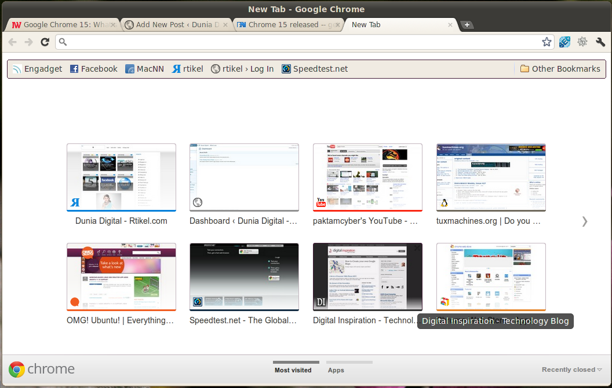The height and width of the screenshot is (388, 612).
Task: Go to next page with right chevron
Action: tap(585, 221)
